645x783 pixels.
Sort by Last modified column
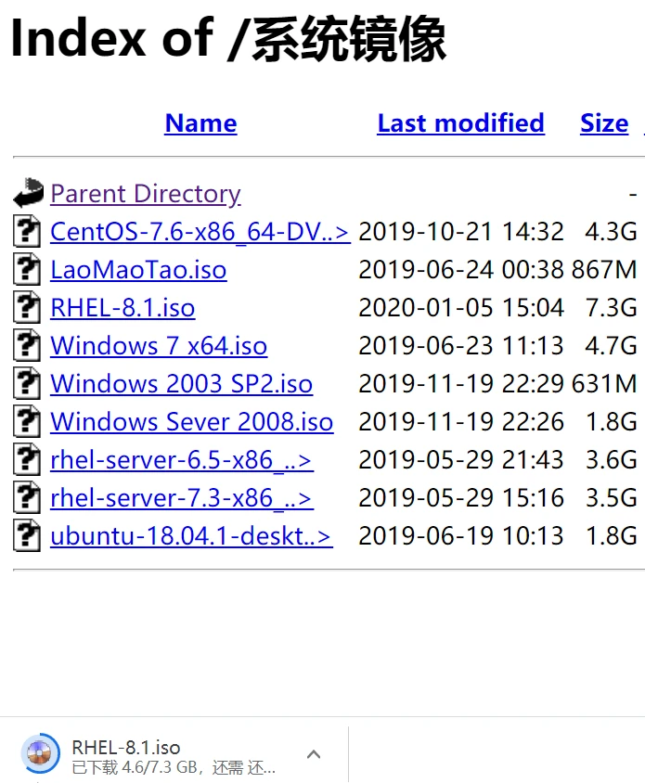[460, 122]
